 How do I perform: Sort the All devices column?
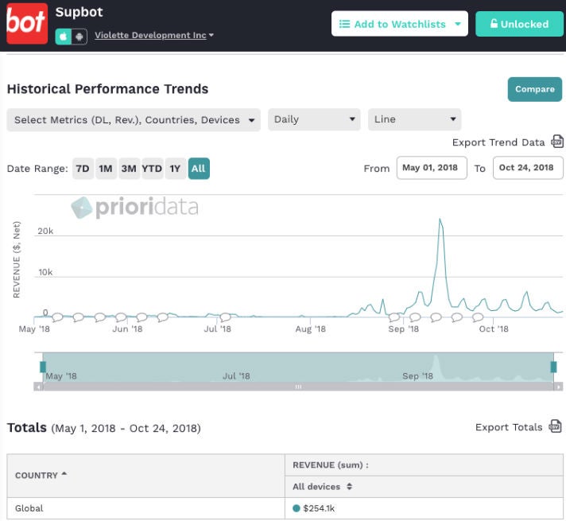[349, 487]
